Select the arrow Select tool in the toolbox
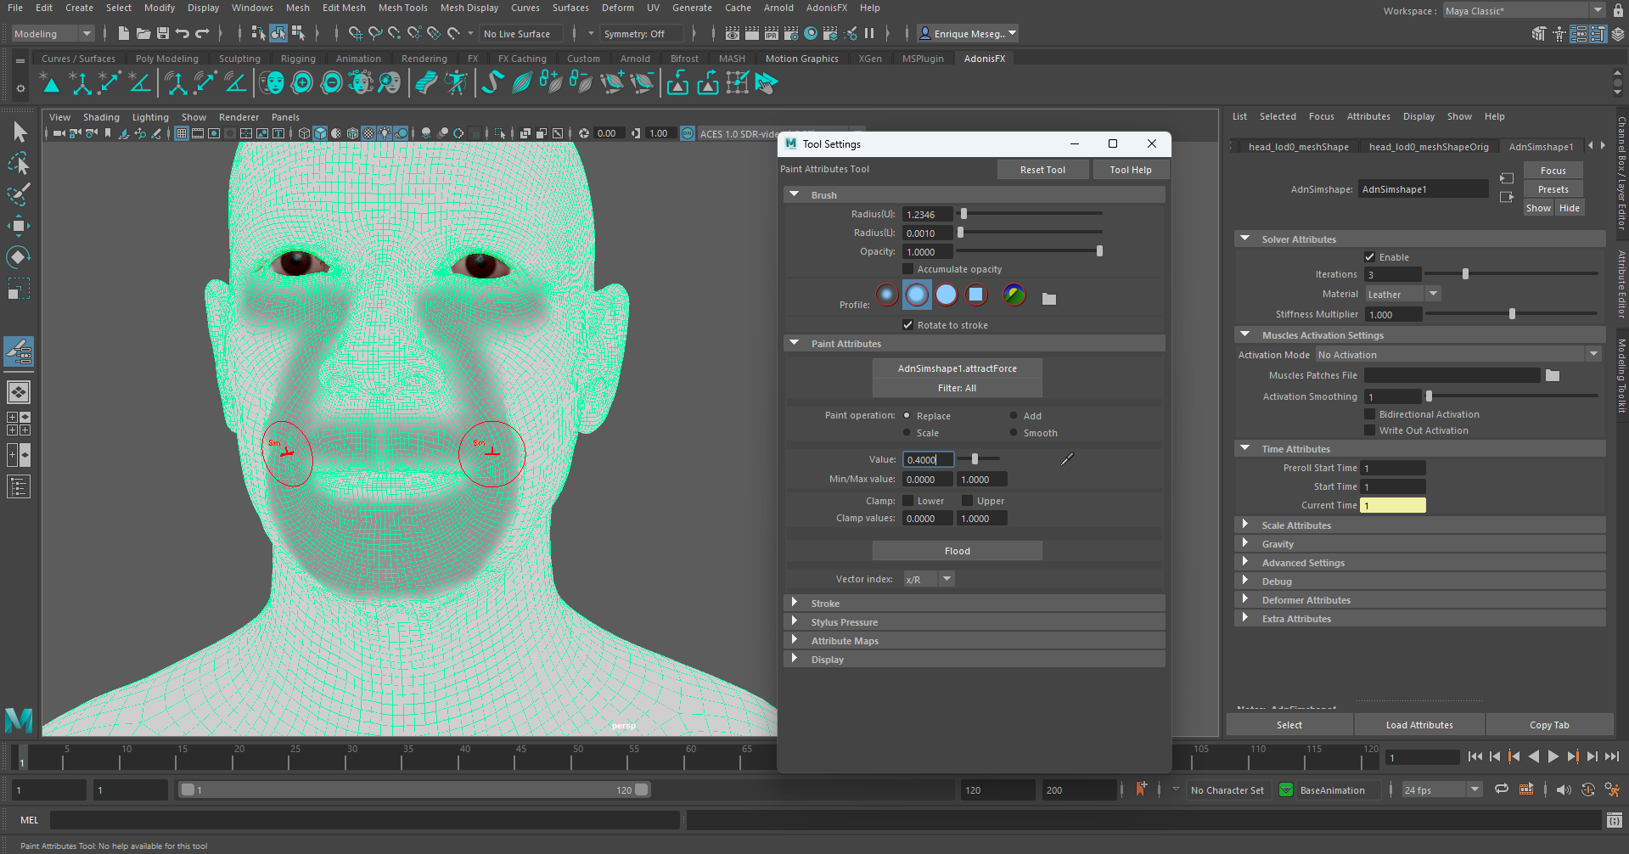 (20, 132)
